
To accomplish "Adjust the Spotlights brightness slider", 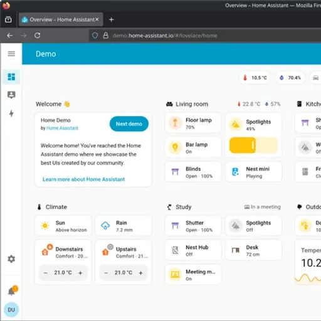I will click(x=253, y=145).
